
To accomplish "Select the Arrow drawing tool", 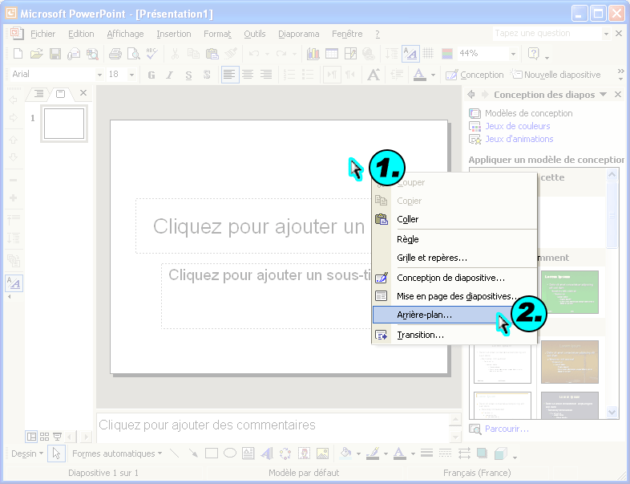I will (193, 453).
